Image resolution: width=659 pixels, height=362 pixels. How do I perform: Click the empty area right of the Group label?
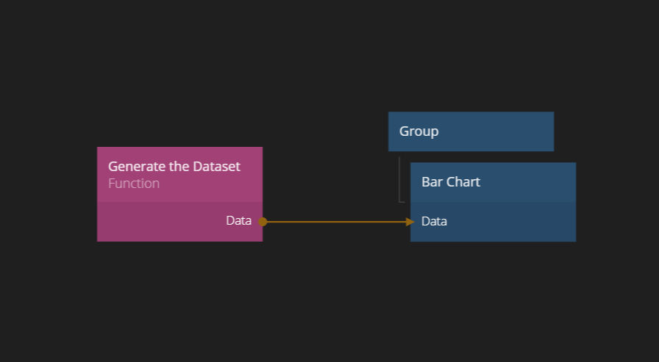click(500, 131)
